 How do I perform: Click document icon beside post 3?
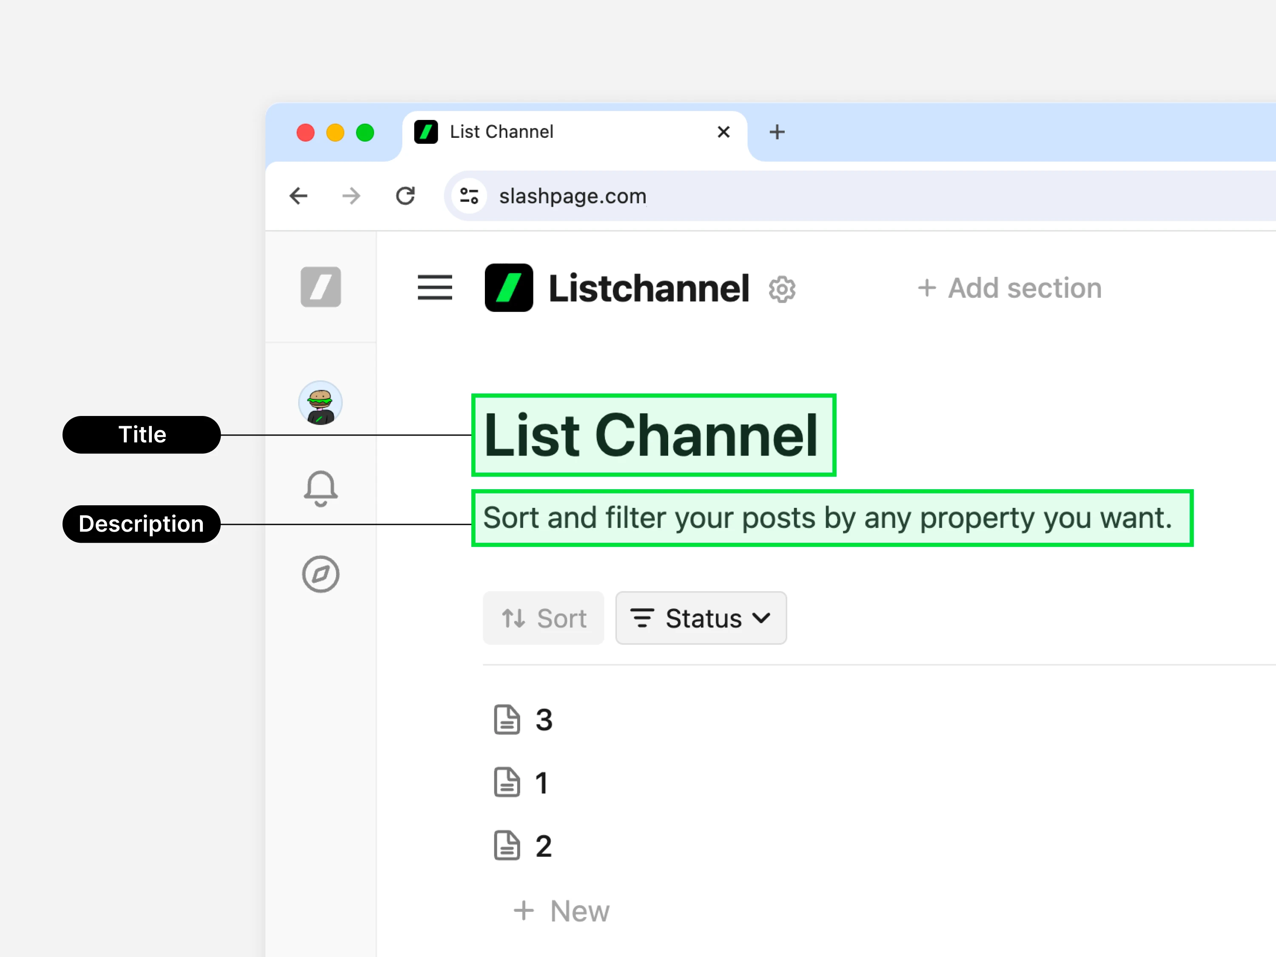(x=507, y=720)
